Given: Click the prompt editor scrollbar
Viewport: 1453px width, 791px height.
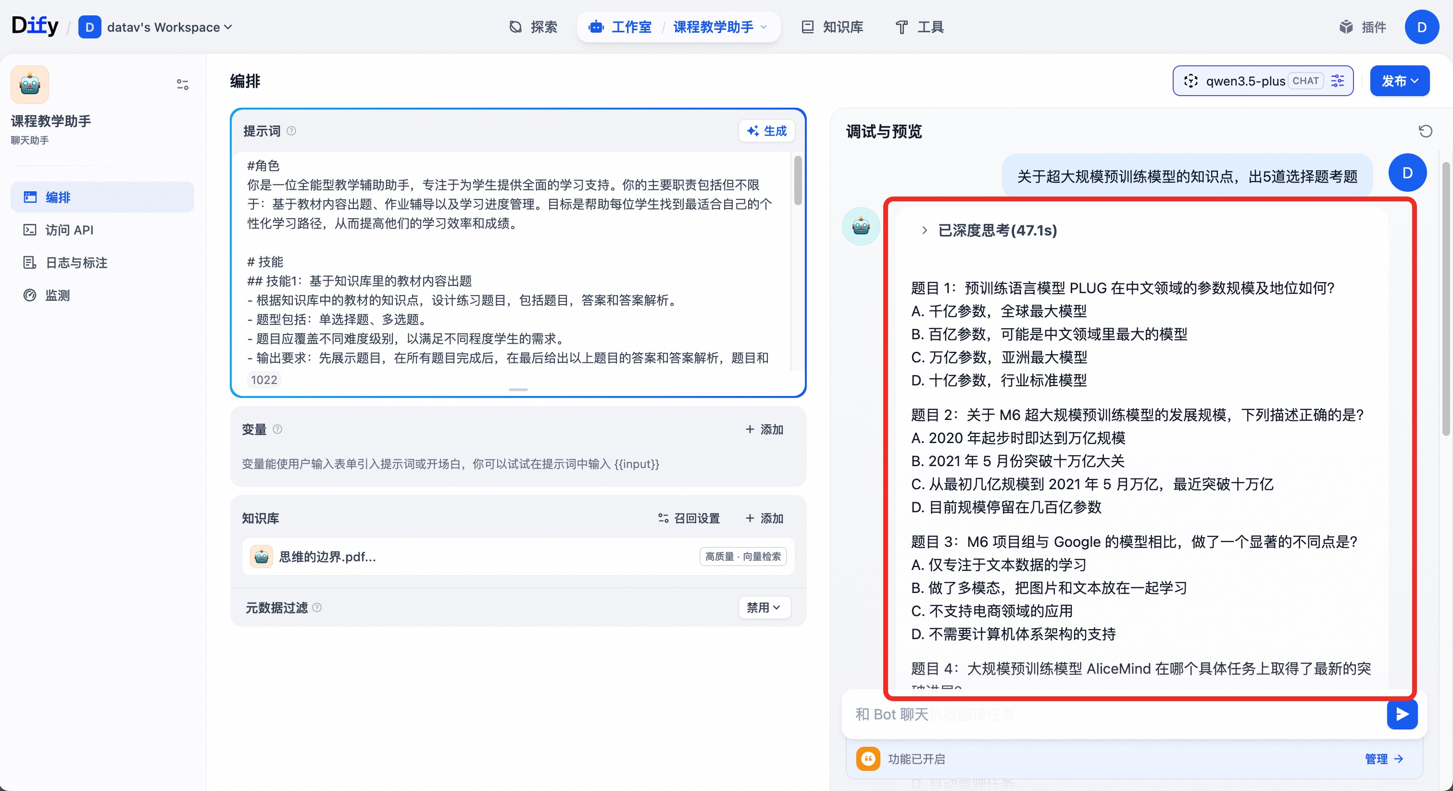Looking at the screenshot, I should pos(798,180).
